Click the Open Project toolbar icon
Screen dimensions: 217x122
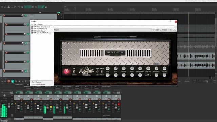[x=5, y=7]
